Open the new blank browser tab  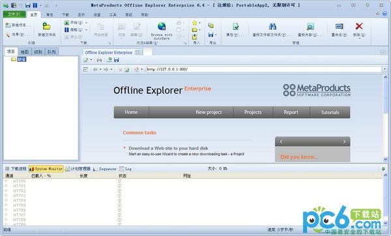[x=148, y=52]
